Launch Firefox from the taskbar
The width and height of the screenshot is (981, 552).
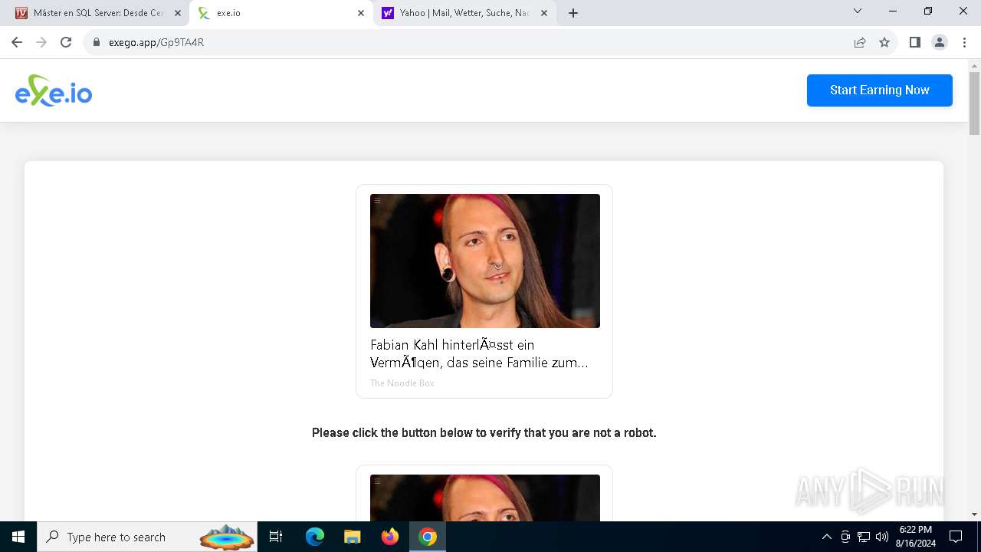click(390, 537)
